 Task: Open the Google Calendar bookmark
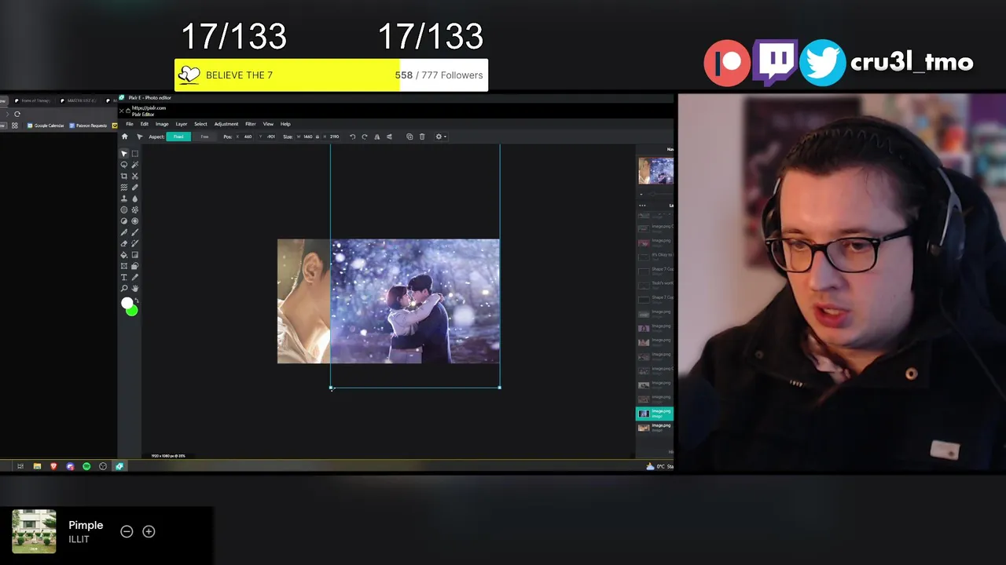coord(46,126)
